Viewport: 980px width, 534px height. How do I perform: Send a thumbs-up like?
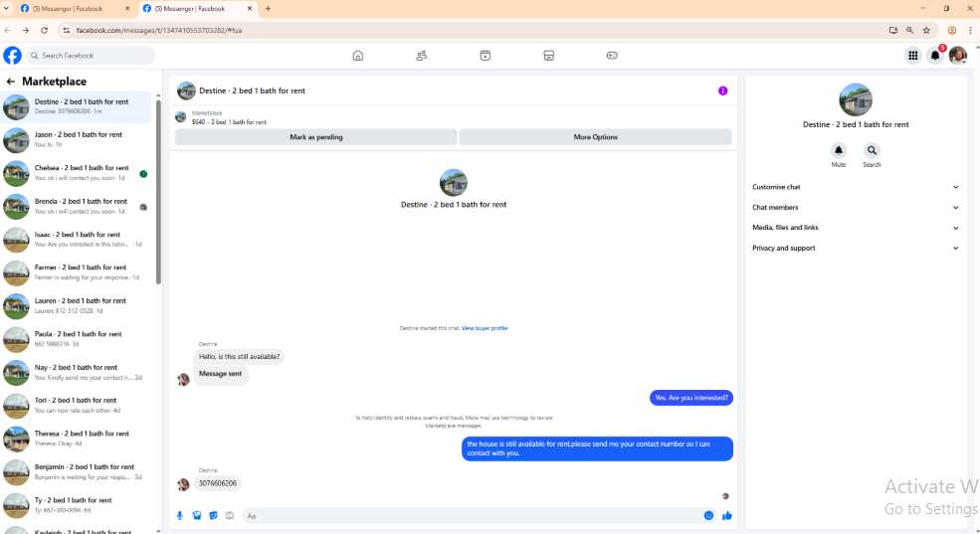click(x=727, y=516)
